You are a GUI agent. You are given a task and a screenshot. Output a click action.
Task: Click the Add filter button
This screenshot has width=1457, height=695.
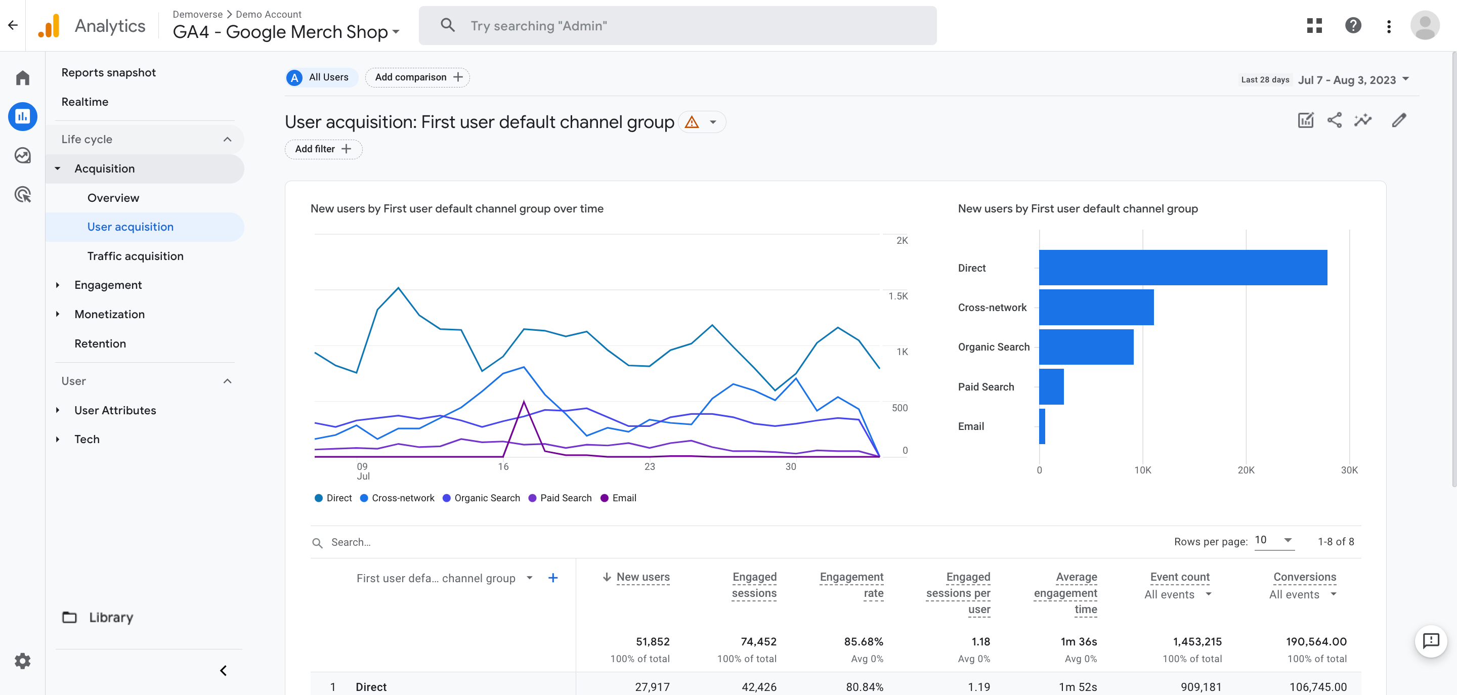pyautogui.click(x=323, y=149)
